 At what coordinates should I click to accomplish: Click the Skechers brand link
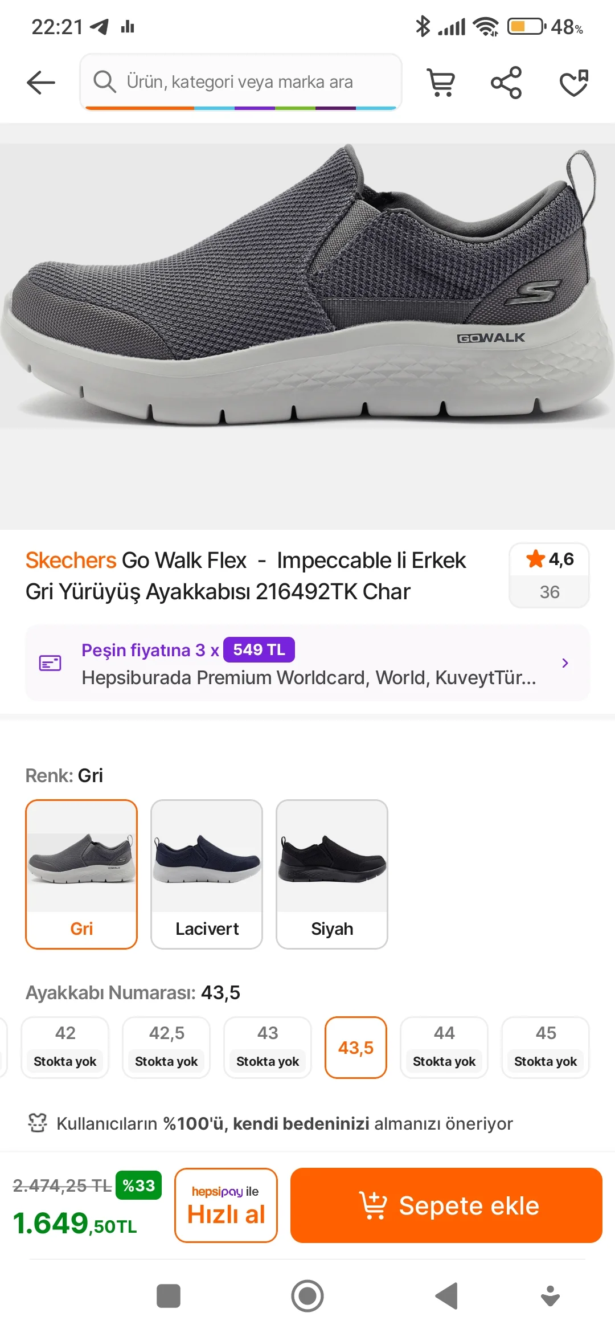[x=71, y=561]
